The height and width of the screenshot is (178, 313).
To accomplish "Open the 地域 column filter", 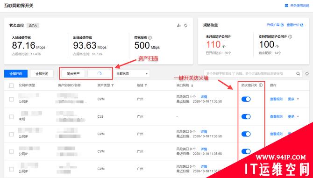I will click(x=146, y=85).
